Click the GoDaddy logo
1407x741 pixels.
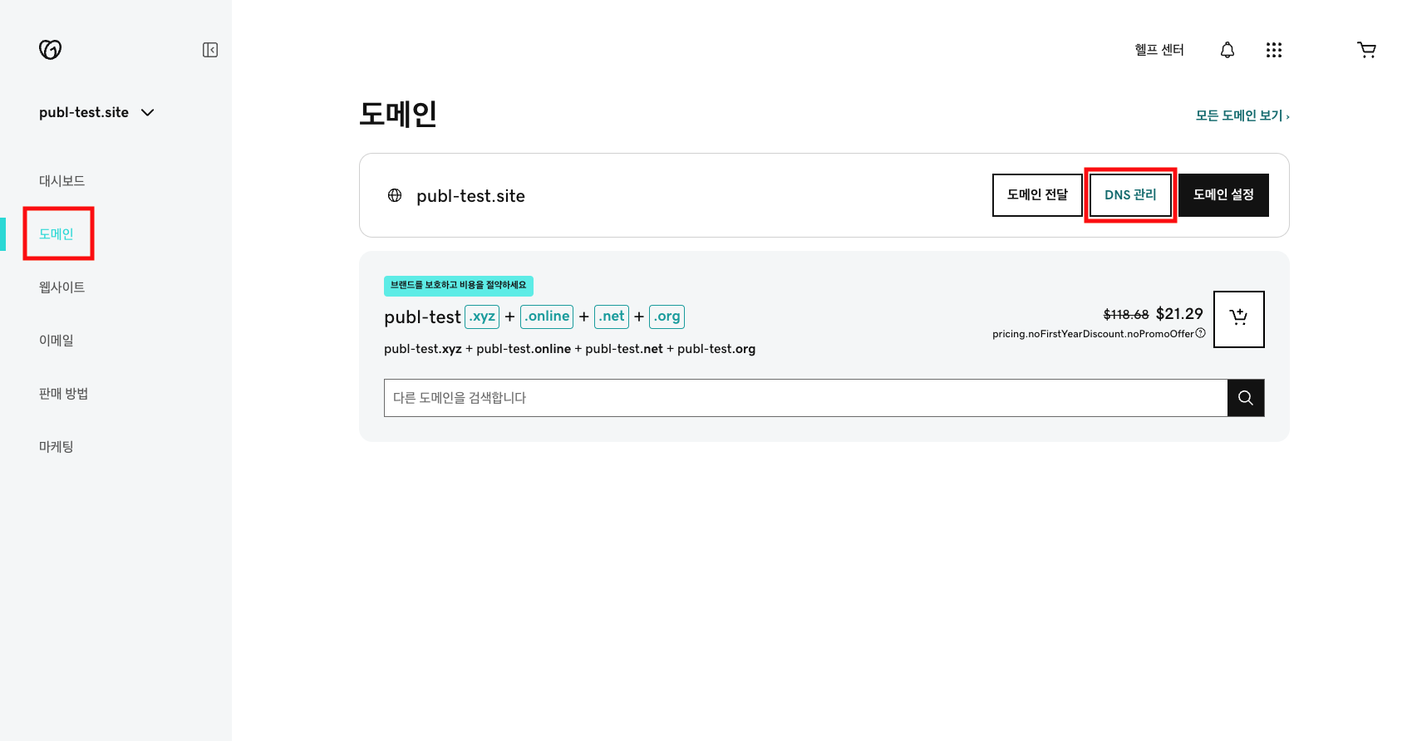pos(49,49)
